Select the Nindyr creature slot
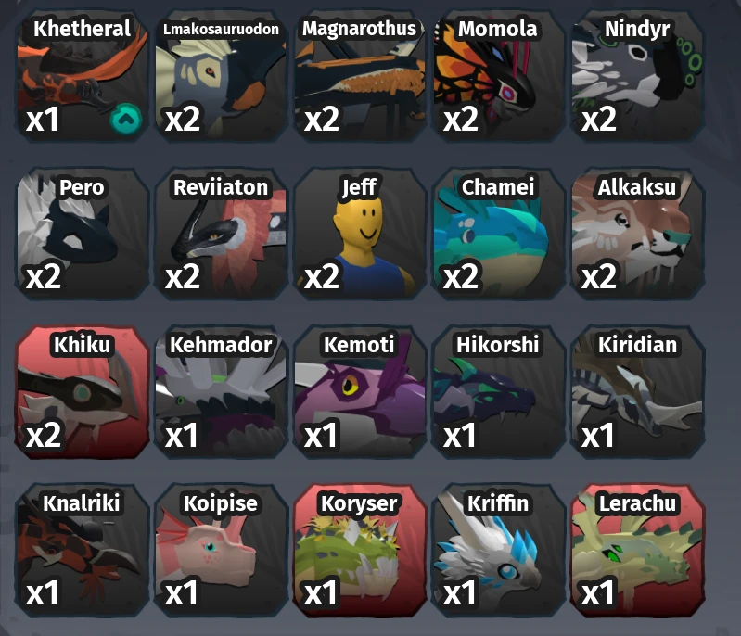The width and height of the screenshot is (741, 636). pos(637,76)
